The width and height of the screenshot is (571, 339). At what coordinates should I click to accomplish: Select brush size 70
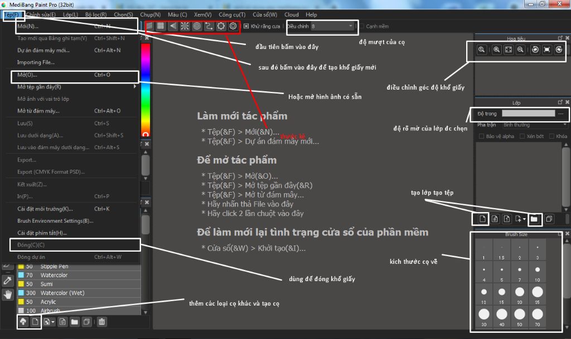(537, 317)
